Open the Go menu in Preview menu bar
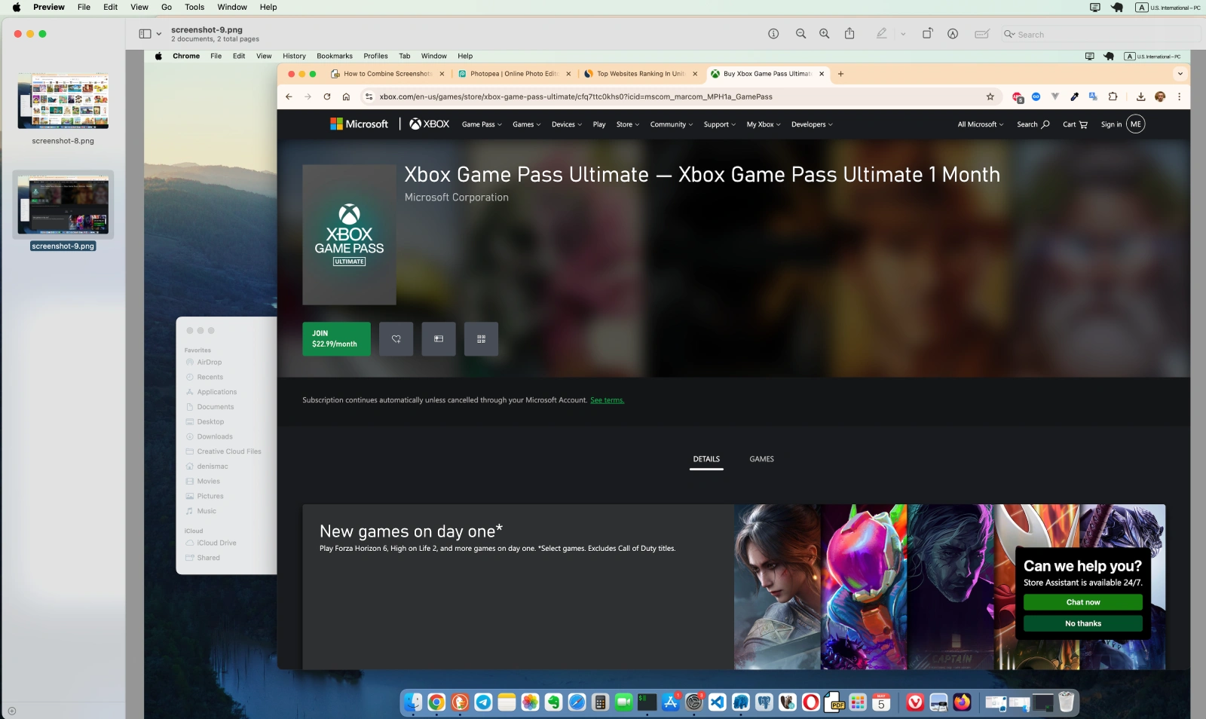 [x=167, y=7]
